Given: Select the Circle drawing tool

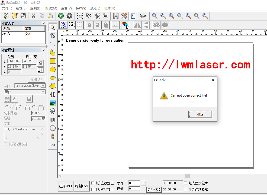Looking at the screenshot, I should coord(53,70).
